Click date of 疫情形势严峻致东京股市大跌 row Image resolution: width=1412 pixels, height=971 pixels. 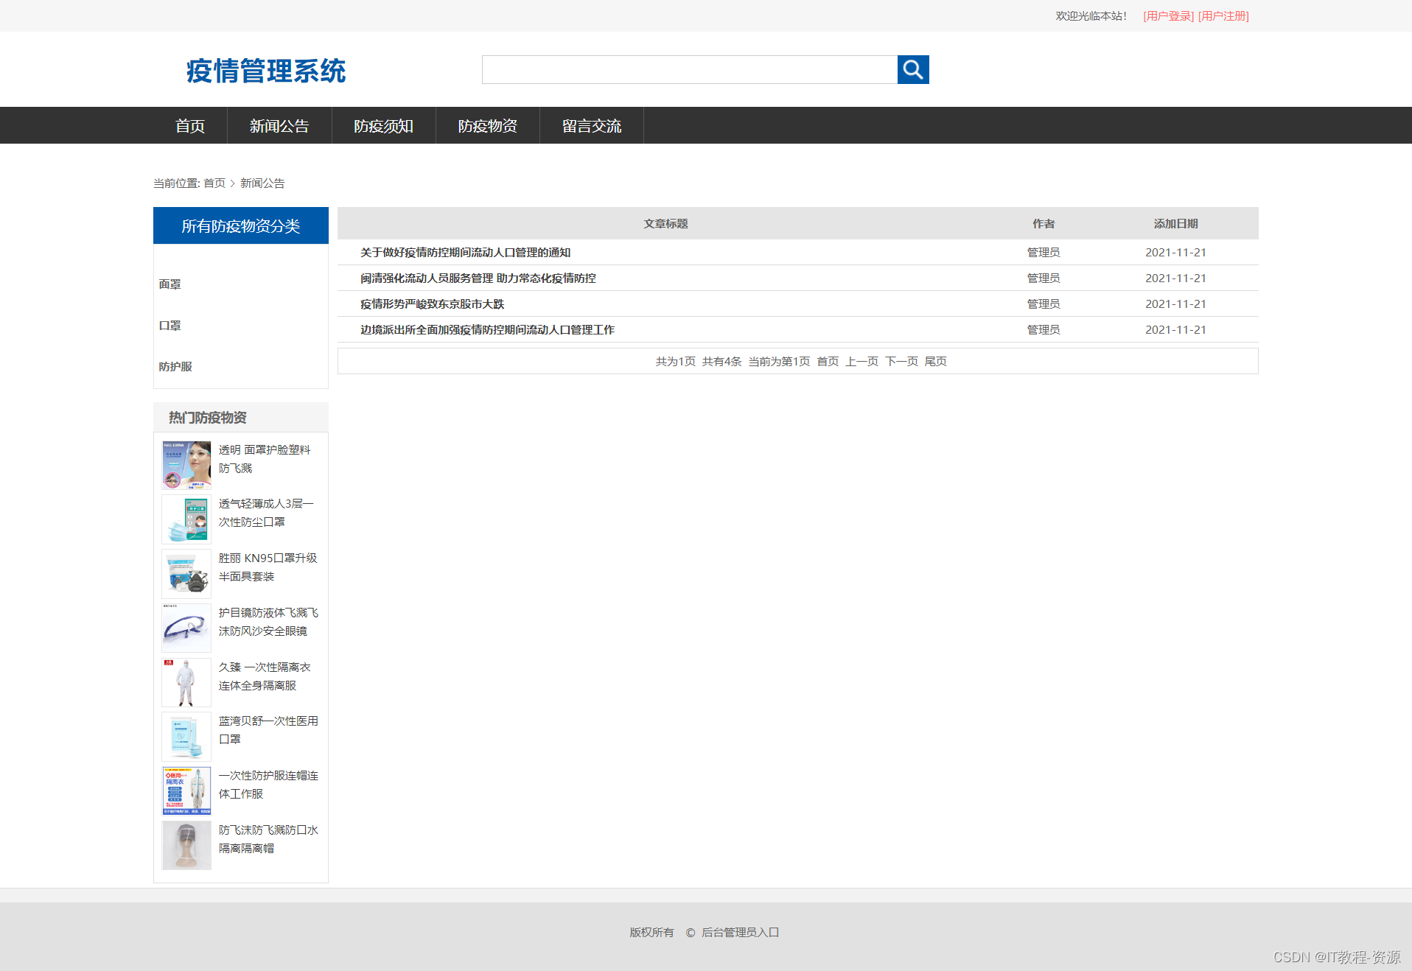[x=1175, y=304]
